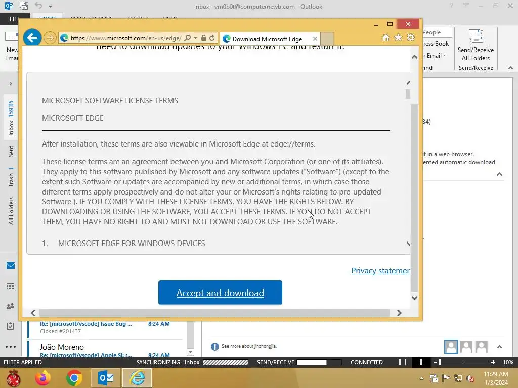
Task: Click the Internet Explorer back arrow button
Action: point(32,38)
